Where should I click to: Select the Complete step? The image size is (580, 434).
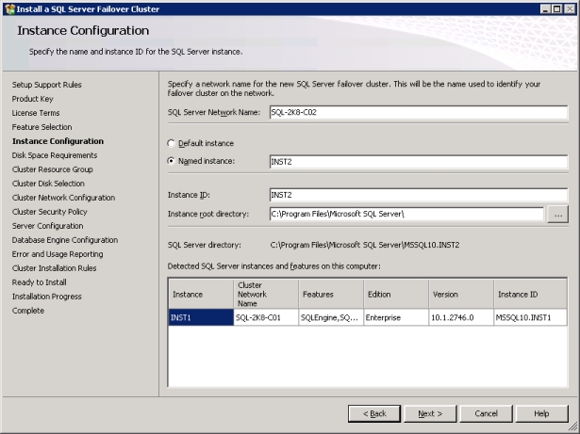point(27,311)
